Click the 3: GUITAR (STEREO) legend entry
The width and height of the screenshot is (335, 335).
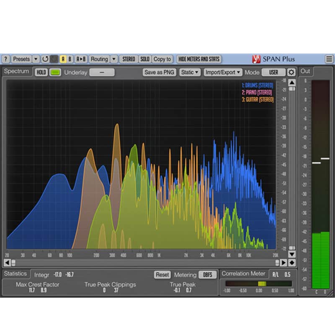pos(258,100)
